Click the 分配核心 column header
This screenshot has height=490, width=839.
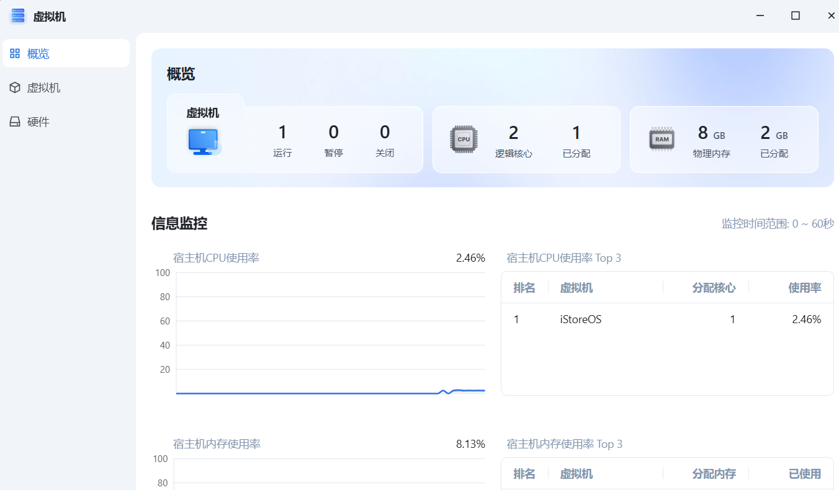click(714, 288)
